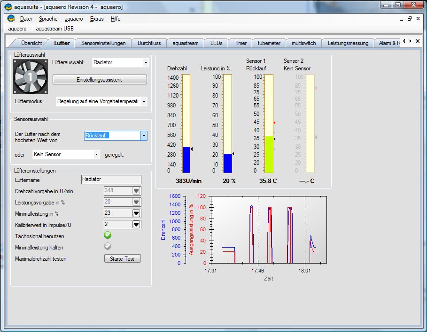Image resolution: width=427 pixels, height=332 pixels.
Task: Click the red marker on Sensor 1 gauge
Action: [275, 123]
